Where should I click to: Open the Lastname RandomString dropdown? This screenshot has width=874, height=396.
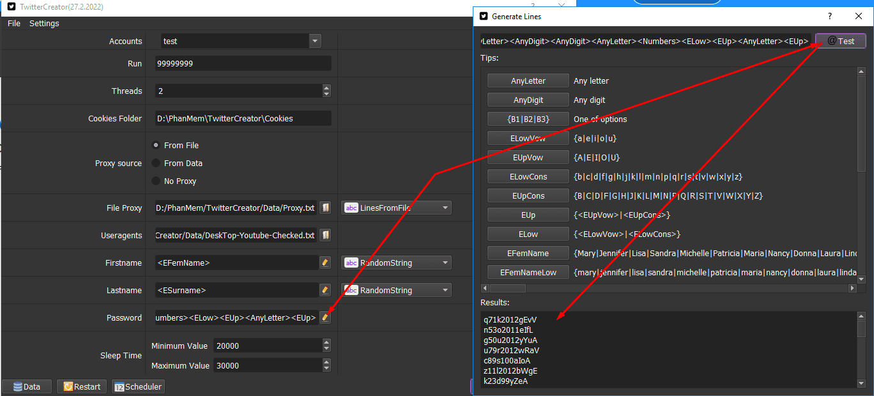point(397,290)
